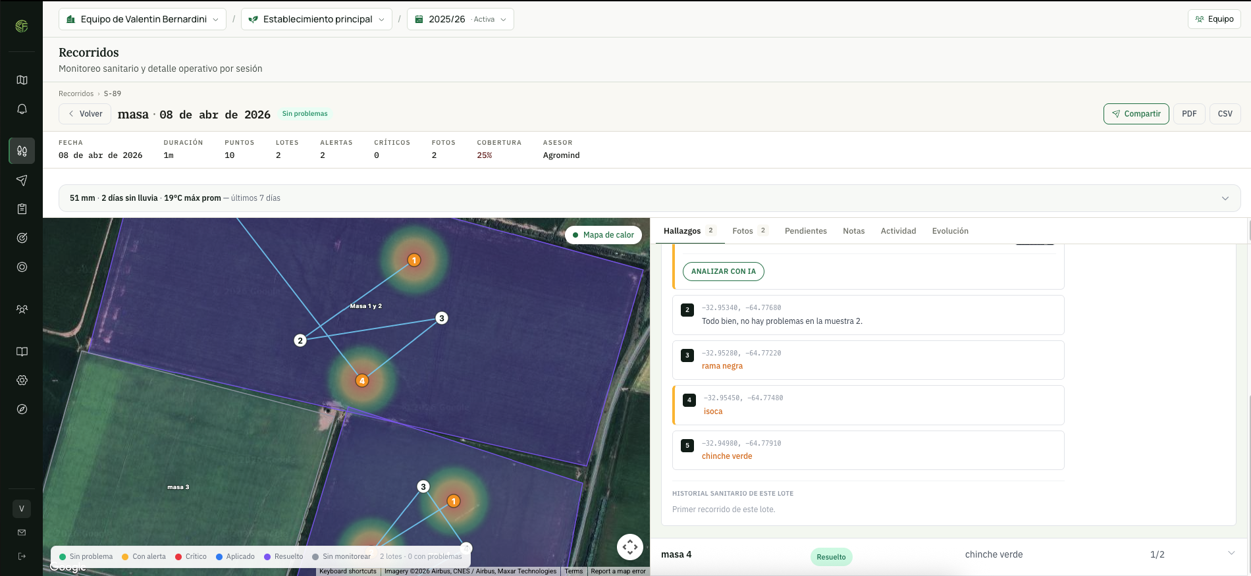This screenshot has height=576, width=1251.
Task: Switch to the Pendientes tab
Action: [806, 231]
